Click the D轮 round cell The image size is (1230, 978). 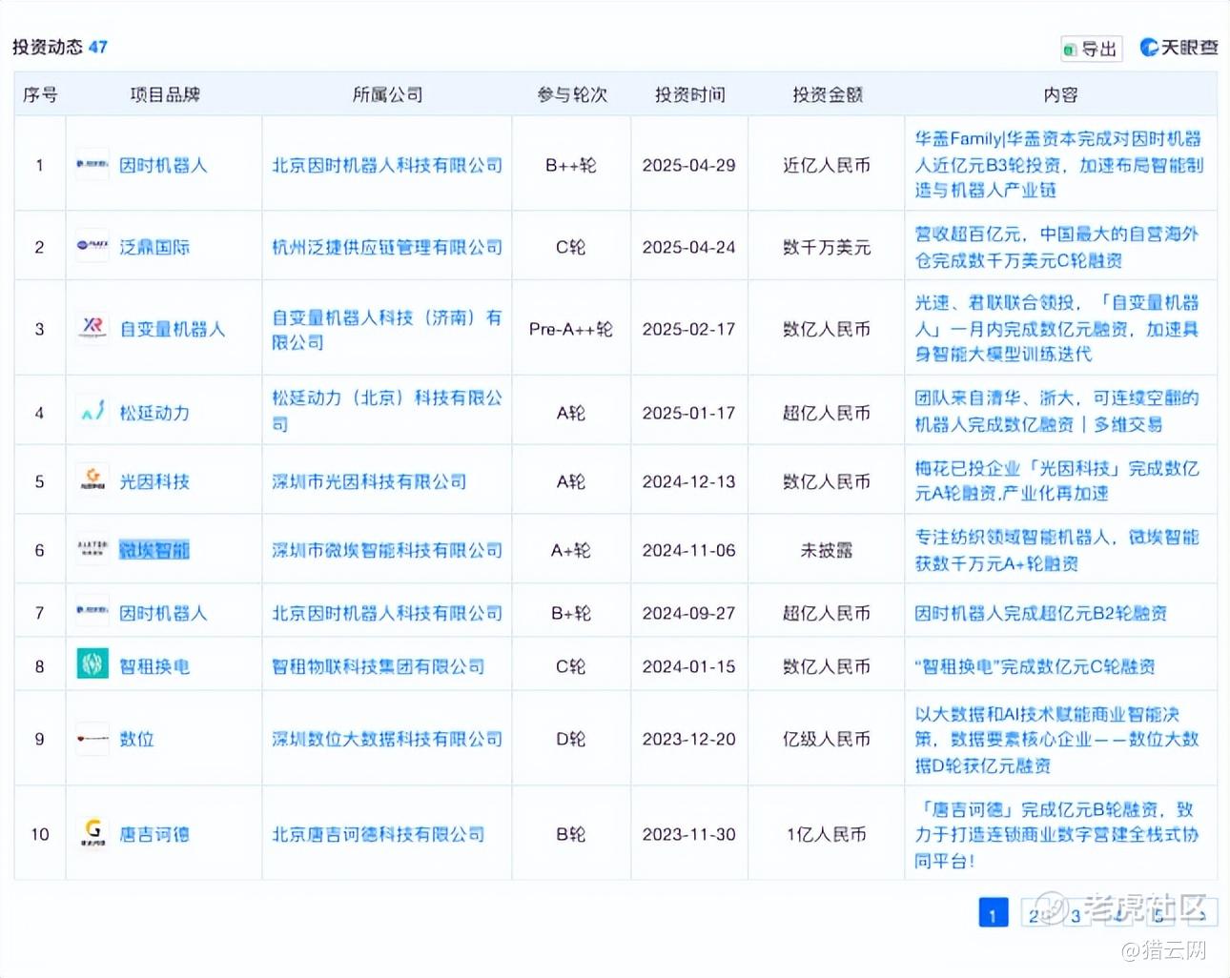coord(571,739)
